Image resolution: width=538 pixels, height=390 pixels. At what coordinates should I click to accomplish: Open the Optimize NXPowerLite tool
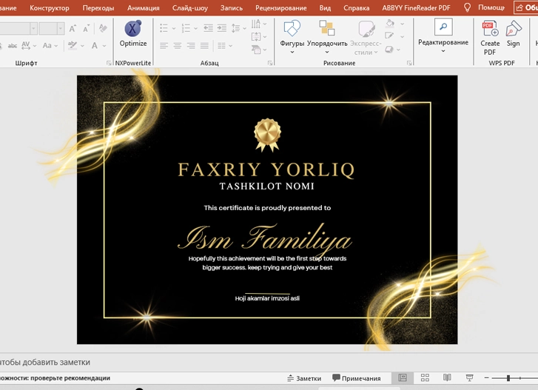[133, 33]
